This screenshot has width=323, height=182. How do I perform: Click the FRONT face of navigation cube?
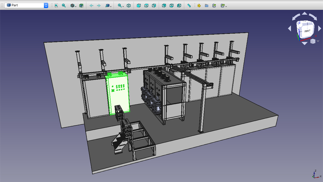coord(307,31)
